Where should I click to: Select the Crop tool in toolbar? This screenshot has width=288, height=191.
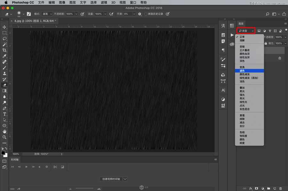(4, 50)
